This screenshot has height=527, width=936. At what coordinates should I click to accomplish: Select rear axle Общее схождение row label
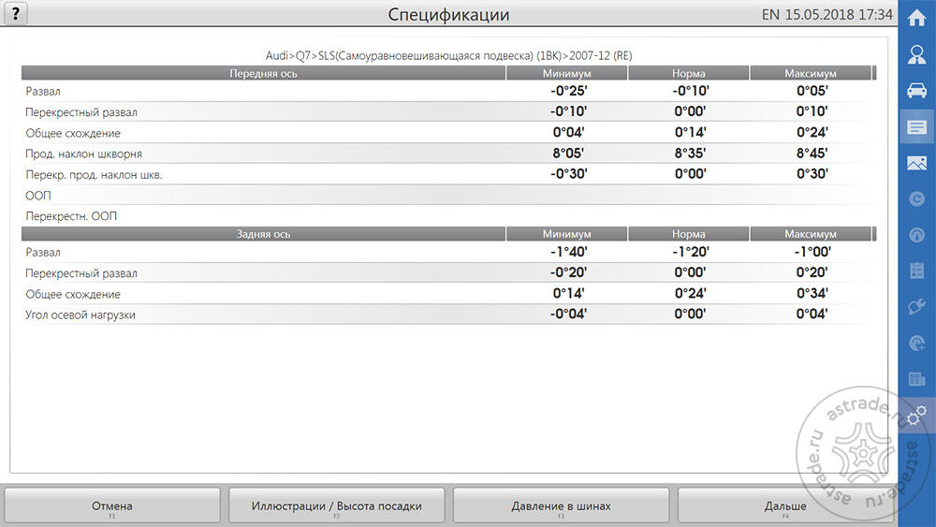pos(73,294)
